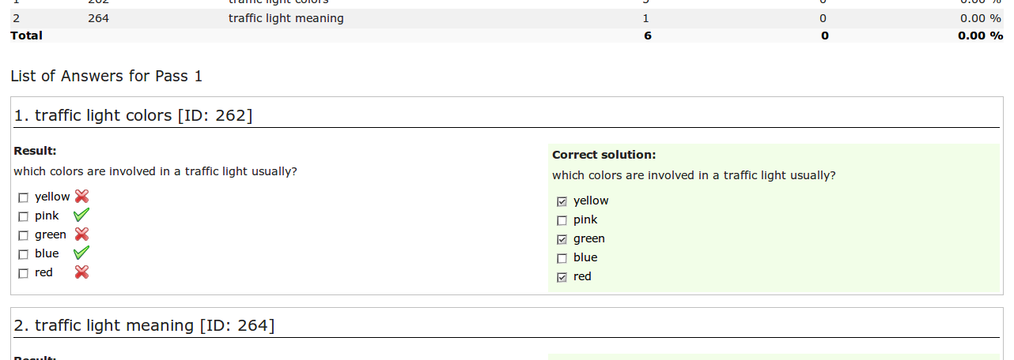Viewport: 1014px width, 360px height.
Task: Tick the pink checkbox under Result
Action: pos(23,216)
